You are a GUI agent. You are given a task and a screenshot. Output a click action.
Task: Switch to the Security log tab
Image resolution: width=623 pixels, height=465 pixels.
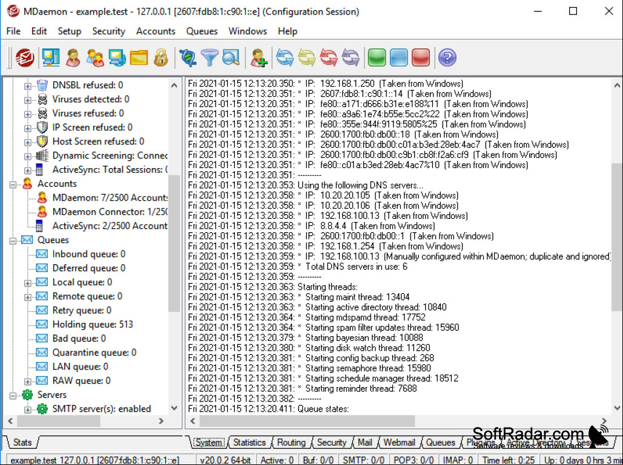pyautogui.click(x=331, y=443)
